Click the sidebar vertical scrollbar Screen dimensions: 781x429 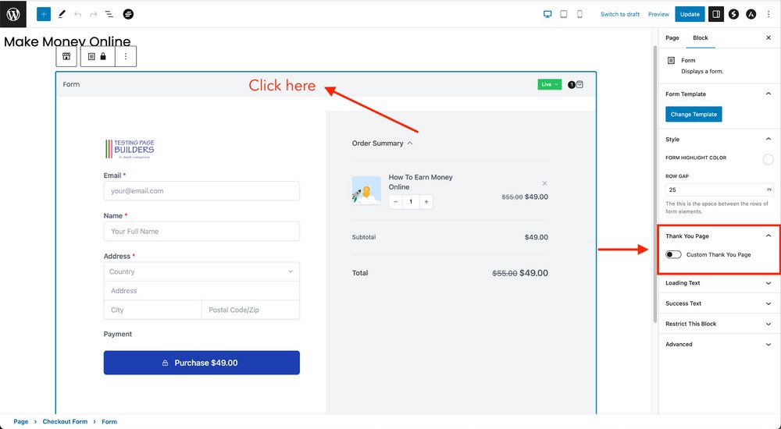pos(655,184)
